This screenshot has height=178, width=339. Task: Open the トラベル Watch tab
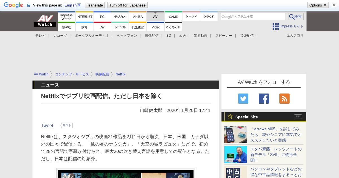(120, 27)
